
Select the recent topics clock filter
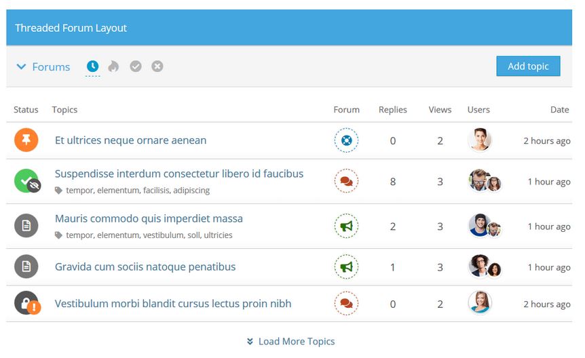(92, 66)
